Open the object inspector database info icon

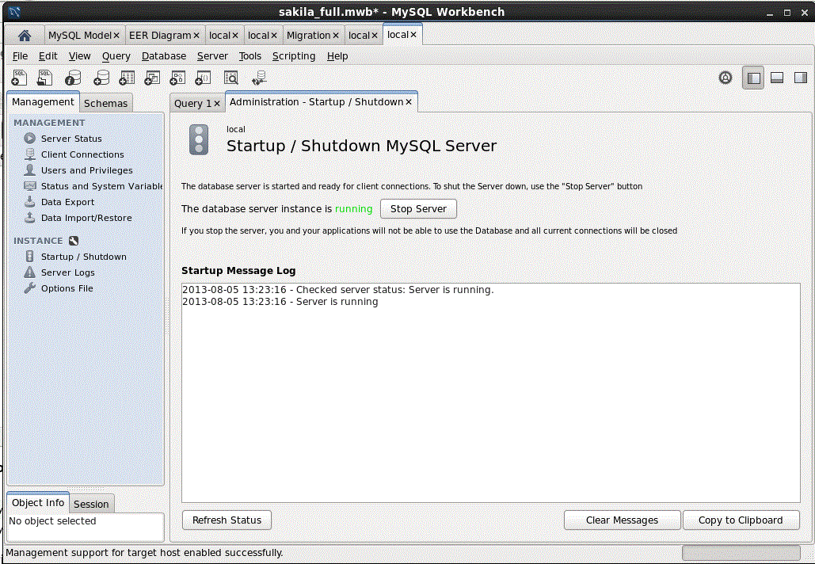point(73,78)
